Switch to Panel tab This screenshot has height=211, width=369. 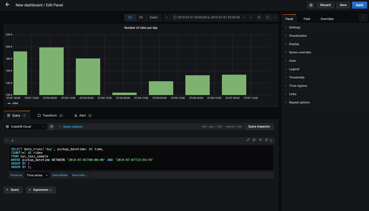click(x=289, y=19)
